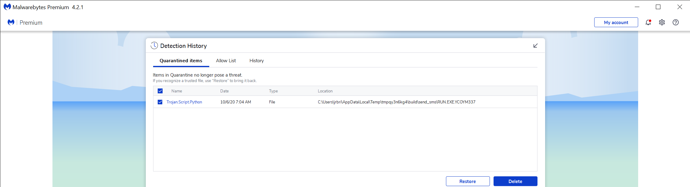Close the Malwarebytes window

[680, 7]
